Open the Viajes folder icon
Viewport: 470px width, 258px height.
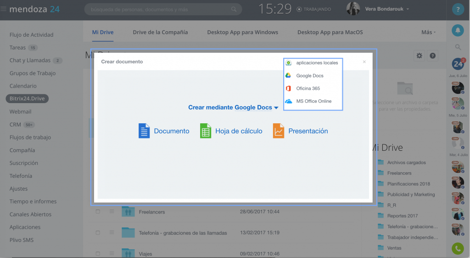(x=128, y=253)
